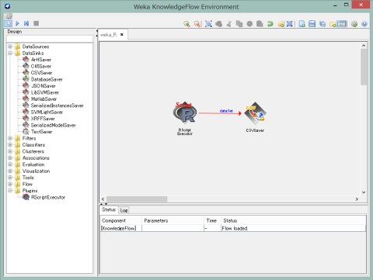This screenshot has width=373, height=280.
Task: Click the Design search input field
Action: [x=50, y=39]
